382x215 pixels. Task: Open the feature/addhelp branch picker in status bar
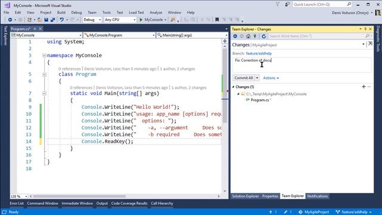(x=353, y=212)
